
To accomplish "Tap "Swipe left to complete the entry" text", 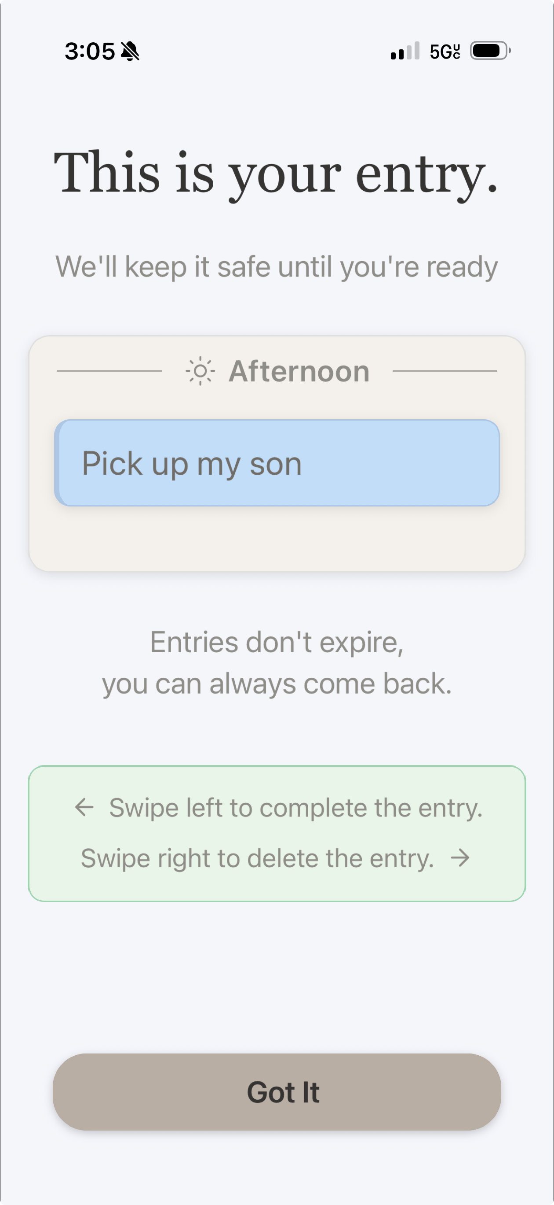I will (295, 808).
